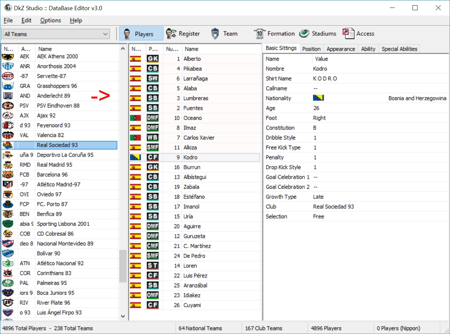
Task: Click the Valencia 82 team crest
Action: tap(8, 135)
